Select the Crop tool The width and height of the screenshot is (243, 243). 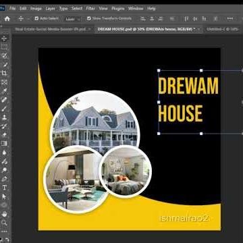pos(4,73)
